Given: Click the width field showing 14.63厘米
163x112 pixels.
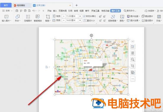Looking at the screenshot, I should pyautogui.click(x=72, y=20).
